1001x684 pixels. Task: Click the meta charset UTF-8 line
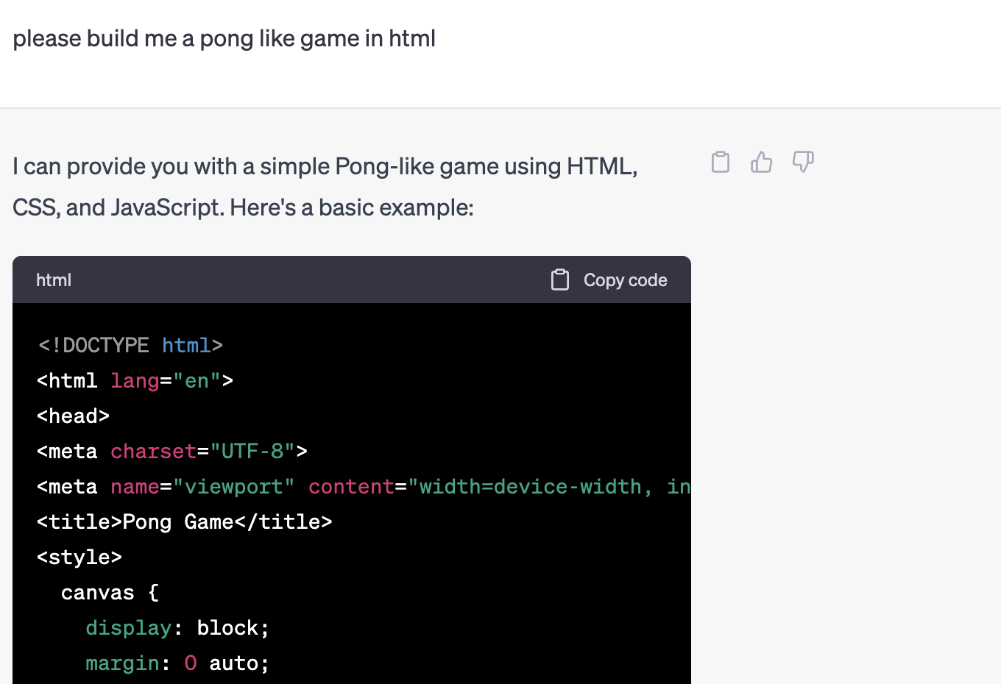pos(171,451)
